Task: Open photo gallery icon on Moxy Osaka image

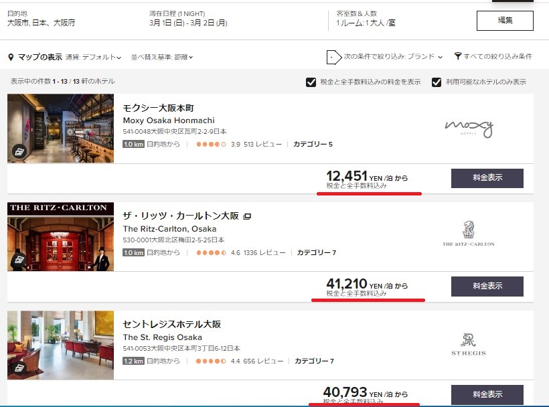Action: click(x=19, y=151)
